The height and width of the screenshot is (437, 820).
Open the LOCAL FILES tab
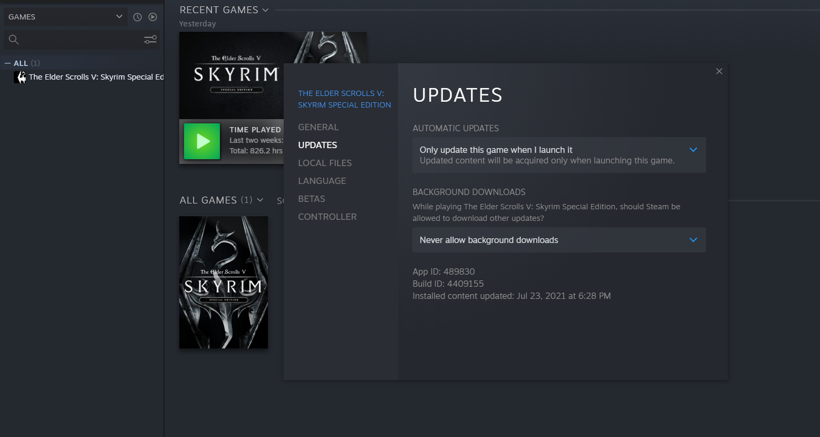click(325, 163)
